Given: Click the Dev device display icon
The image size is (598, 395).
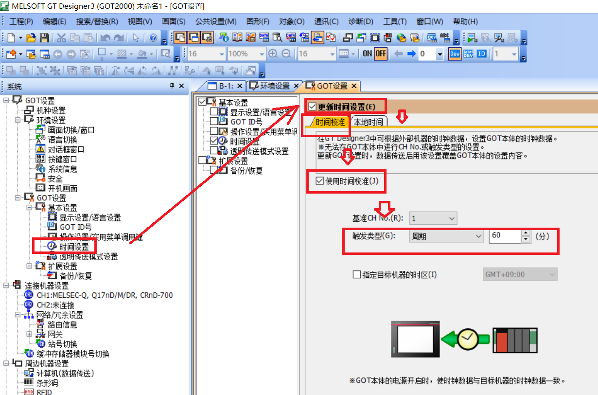Looking at the screenshot, I should (455, 54).
